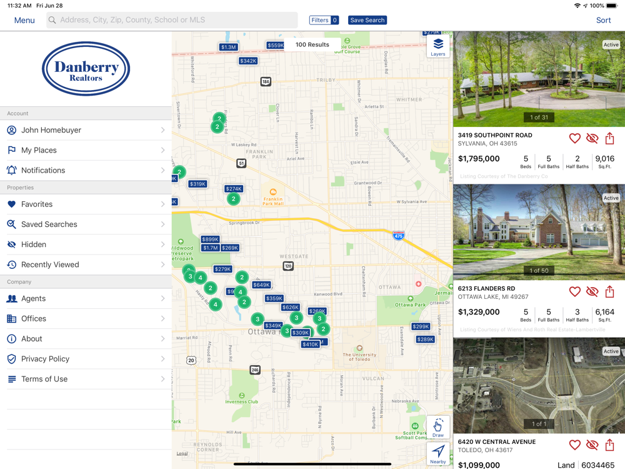Hide the 6420 W Central Avenue listing

pyautogui.click(x=592, y=445)
